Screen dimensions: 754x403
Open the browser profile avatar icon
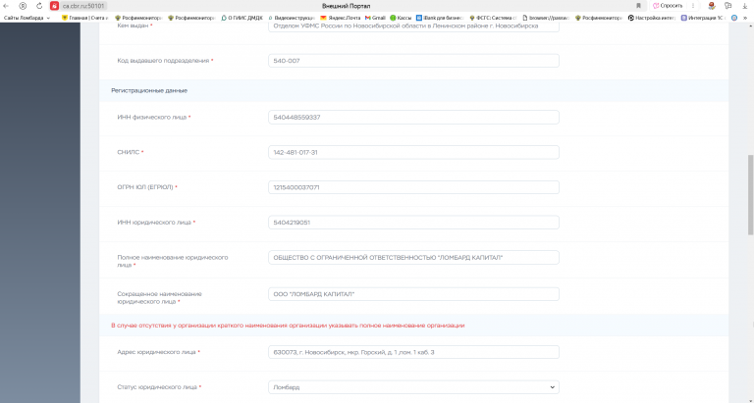tap(712, 6)
